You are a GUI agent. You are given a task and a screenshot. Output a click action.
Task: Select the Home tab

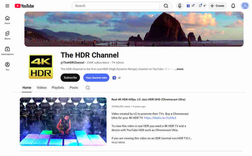(27, 88)
